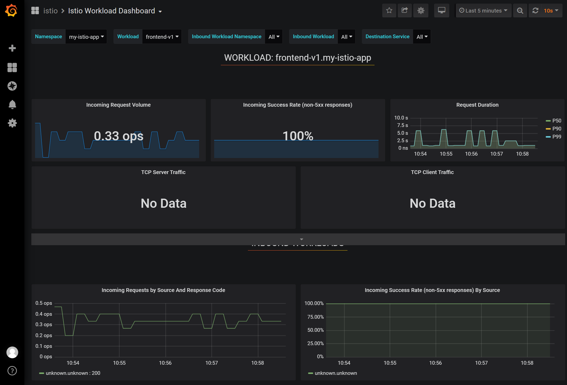This screenshot has width=567, height=385.
Task: Open the Explore compass icon
Action: click(12, 86)
